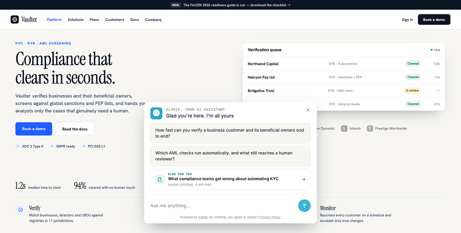Select the suggested question about AML checks
Viewport: 461px width, 233px height.
[x=230, y=156]
